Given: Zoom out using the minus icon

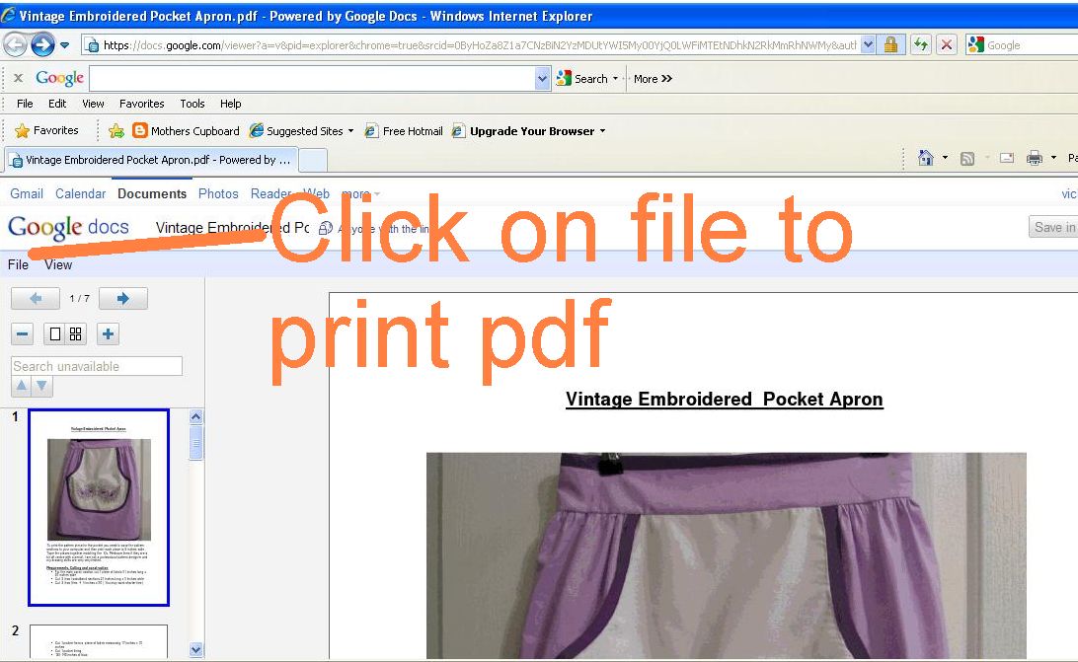Looking at the screenshot, I should tap(20, 333).
